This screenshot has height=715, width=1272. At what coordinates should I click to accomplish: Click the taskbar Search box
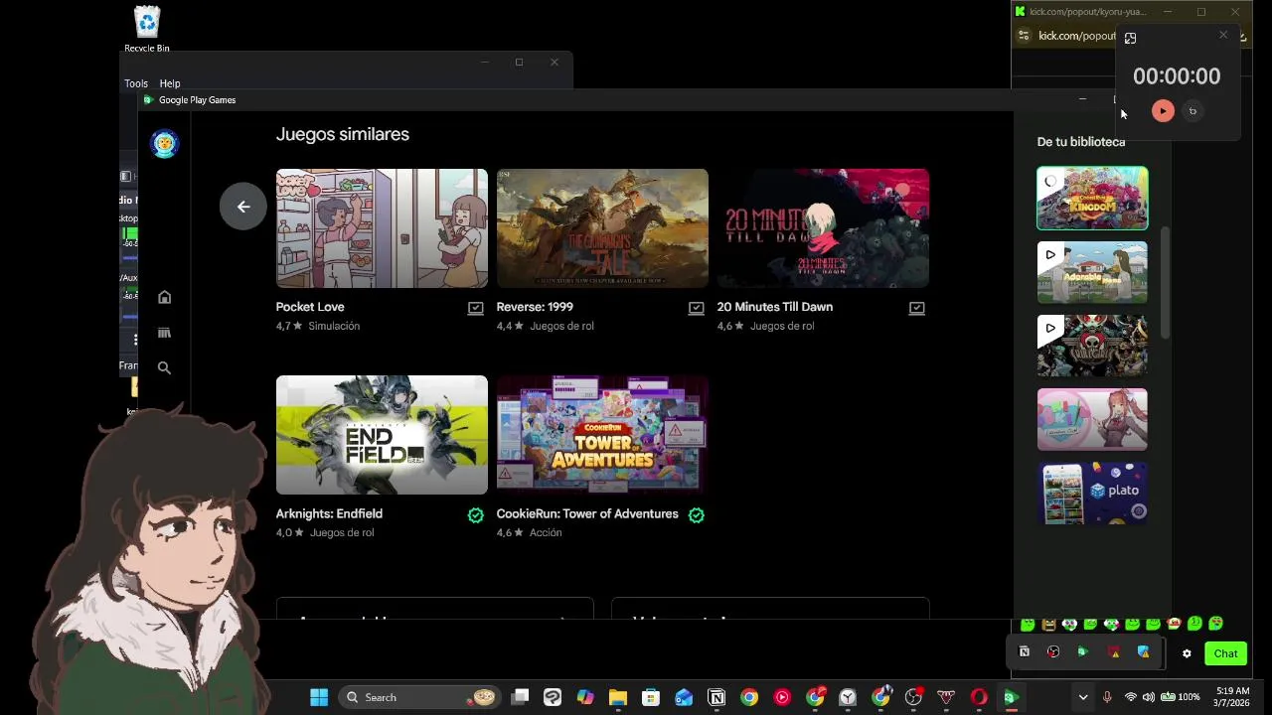419,697
